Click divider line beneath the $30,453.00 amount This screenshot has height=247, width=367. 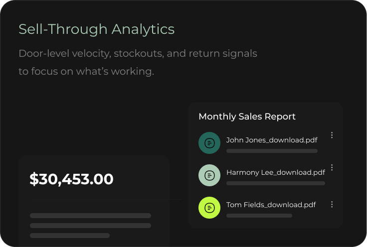[x=100, y=200]
